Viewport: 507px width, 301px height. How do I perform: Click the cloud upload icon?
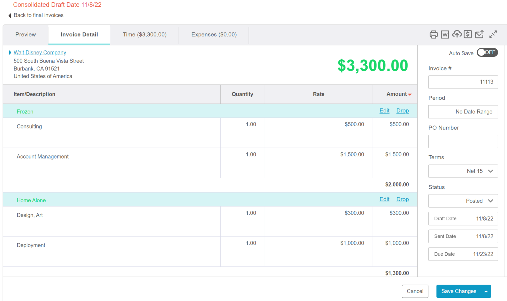457,34
